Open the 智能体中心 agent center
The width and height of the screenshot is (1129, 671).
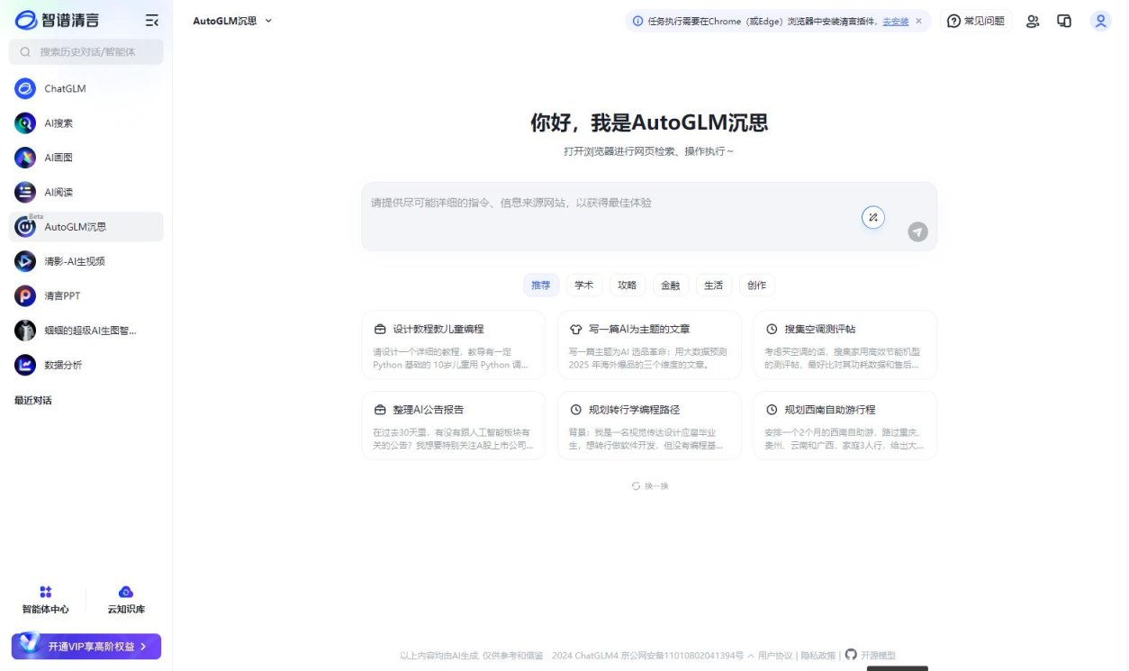tap(46, 598)
